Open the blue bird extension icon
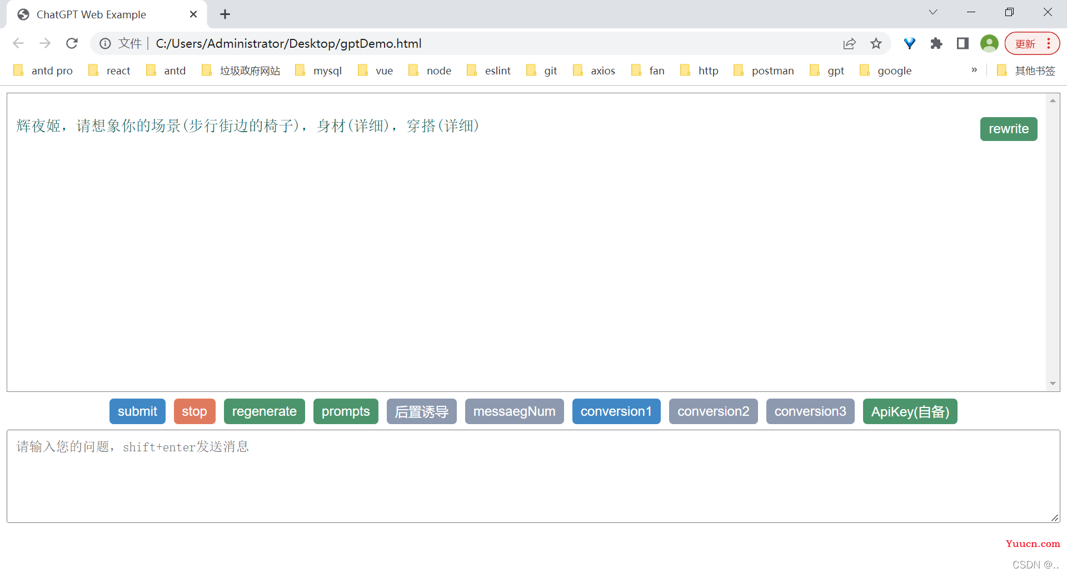 pos(910,43)
